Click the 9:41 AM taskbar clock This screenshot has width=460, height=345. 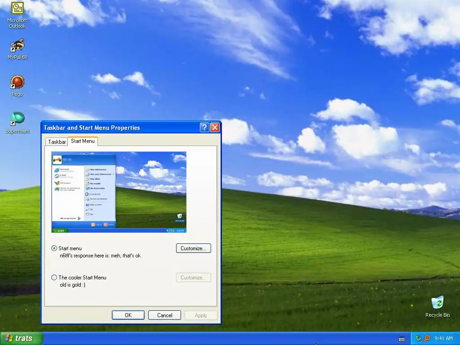click(x=443, y=338)
